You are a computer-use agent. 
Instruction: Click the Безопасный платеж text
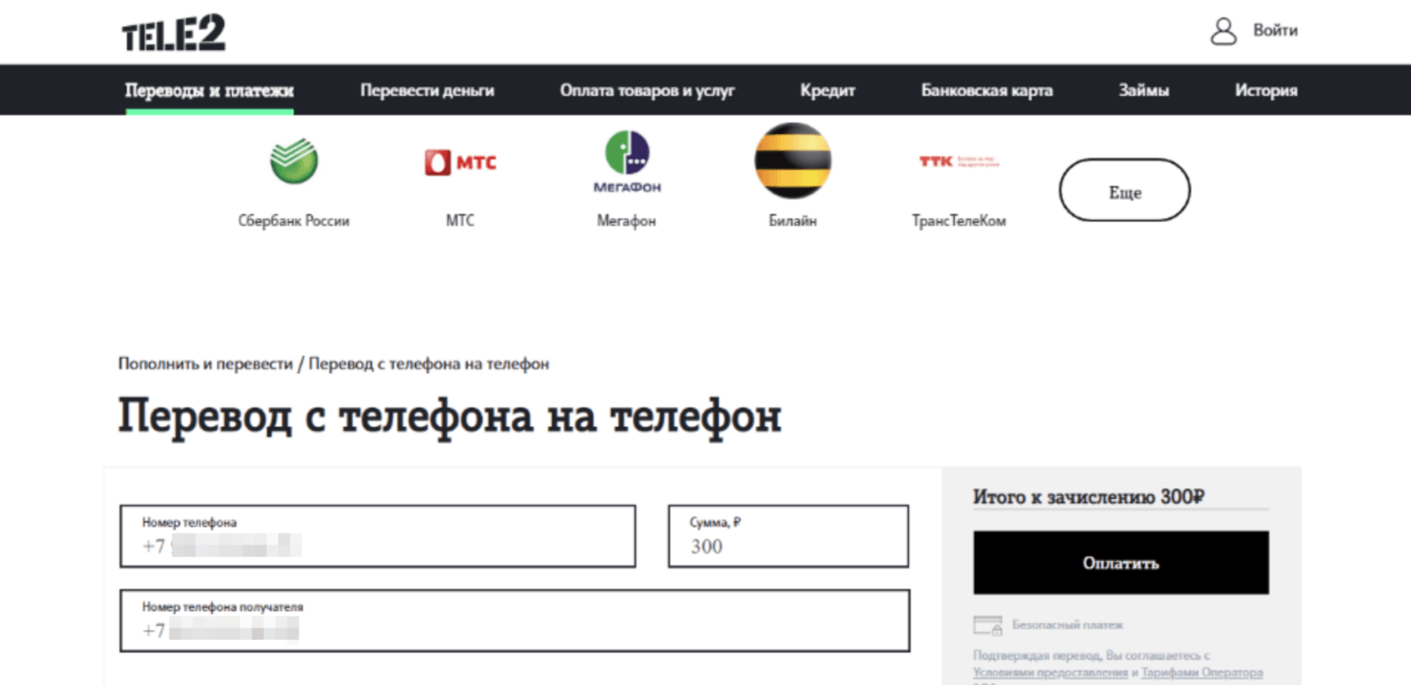1068,625
